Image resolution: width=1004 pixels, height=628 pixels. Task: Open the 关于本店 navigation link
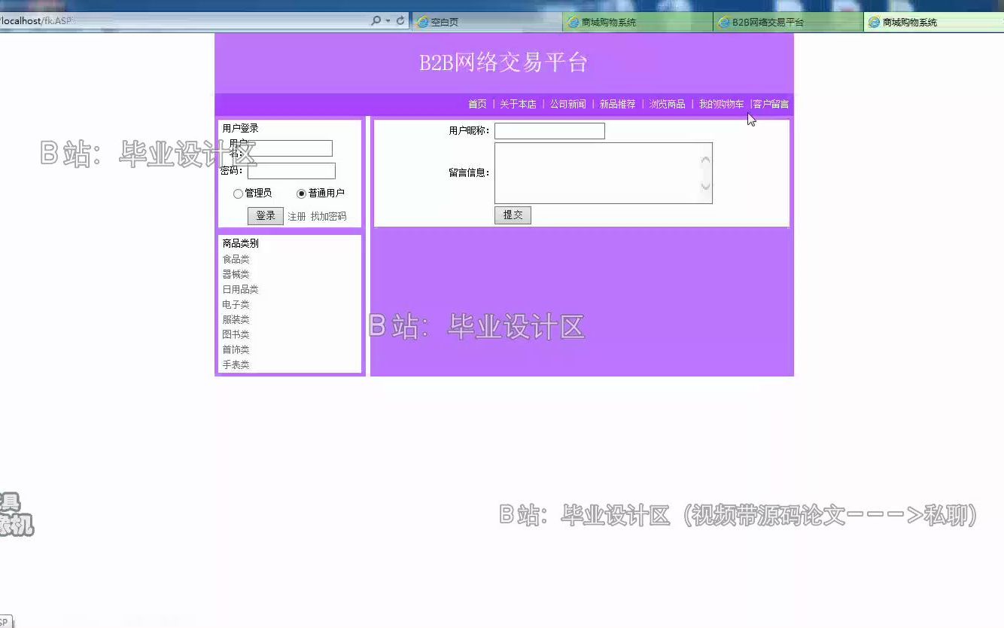tap(518, 104)
